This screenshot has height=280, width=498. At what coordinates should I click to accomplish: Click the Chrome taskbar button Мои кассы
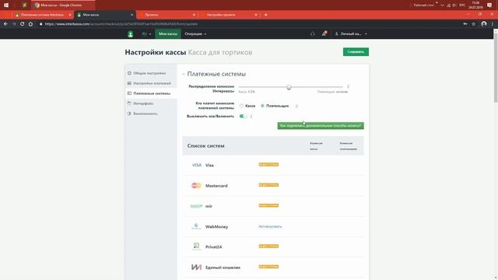point(63,5)
